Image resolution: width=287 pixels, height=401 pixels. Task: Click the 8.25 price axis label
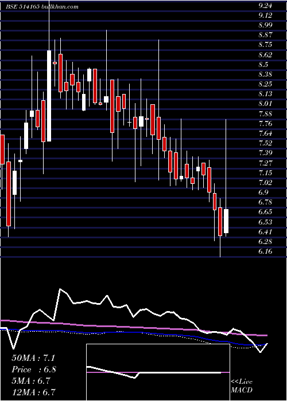[265, 84]
